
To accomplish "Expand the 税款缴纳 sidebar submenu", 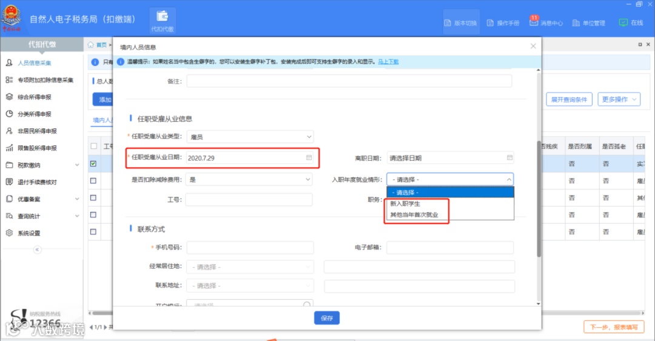I will point(77,165).
